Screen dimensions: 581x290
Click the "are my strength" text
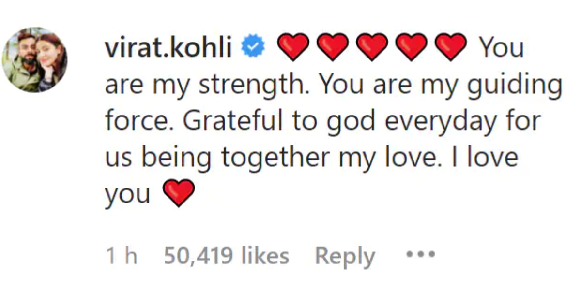tap(202, 85)
